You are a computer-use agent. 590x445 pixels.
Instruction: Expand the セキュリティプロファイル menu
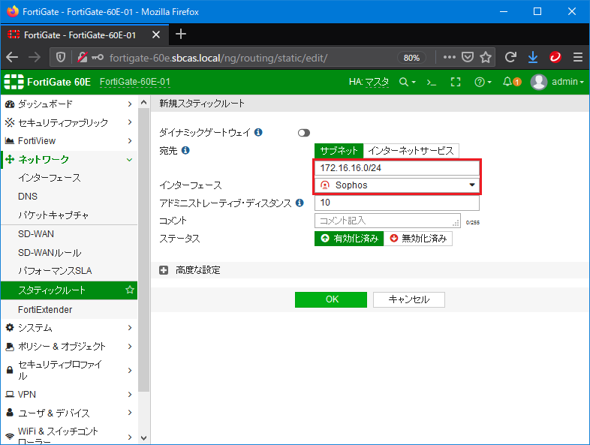[x=69, y=370]
